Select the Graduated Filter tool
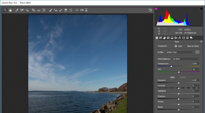 [66, 10]
